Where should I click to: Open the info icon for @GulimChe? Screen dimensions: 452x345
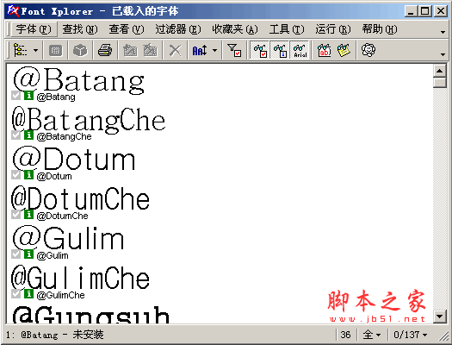[28, 293]
